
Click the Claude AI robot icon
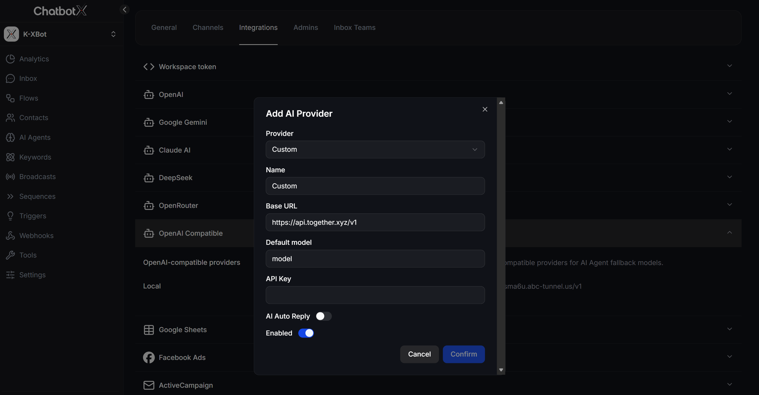click(x=149, y=150)
